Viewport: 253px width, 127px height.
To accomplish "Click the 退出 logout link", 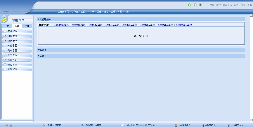I will pos(250,5).
